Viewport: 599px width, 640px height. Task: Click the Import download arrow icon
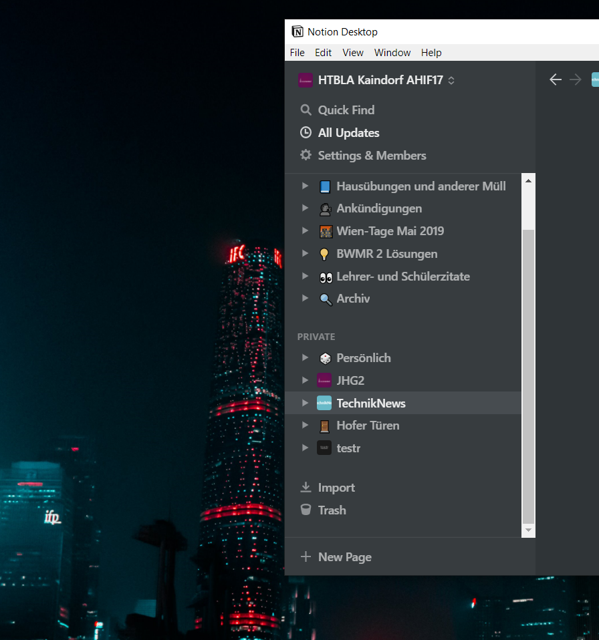click(x=306, y=487)
